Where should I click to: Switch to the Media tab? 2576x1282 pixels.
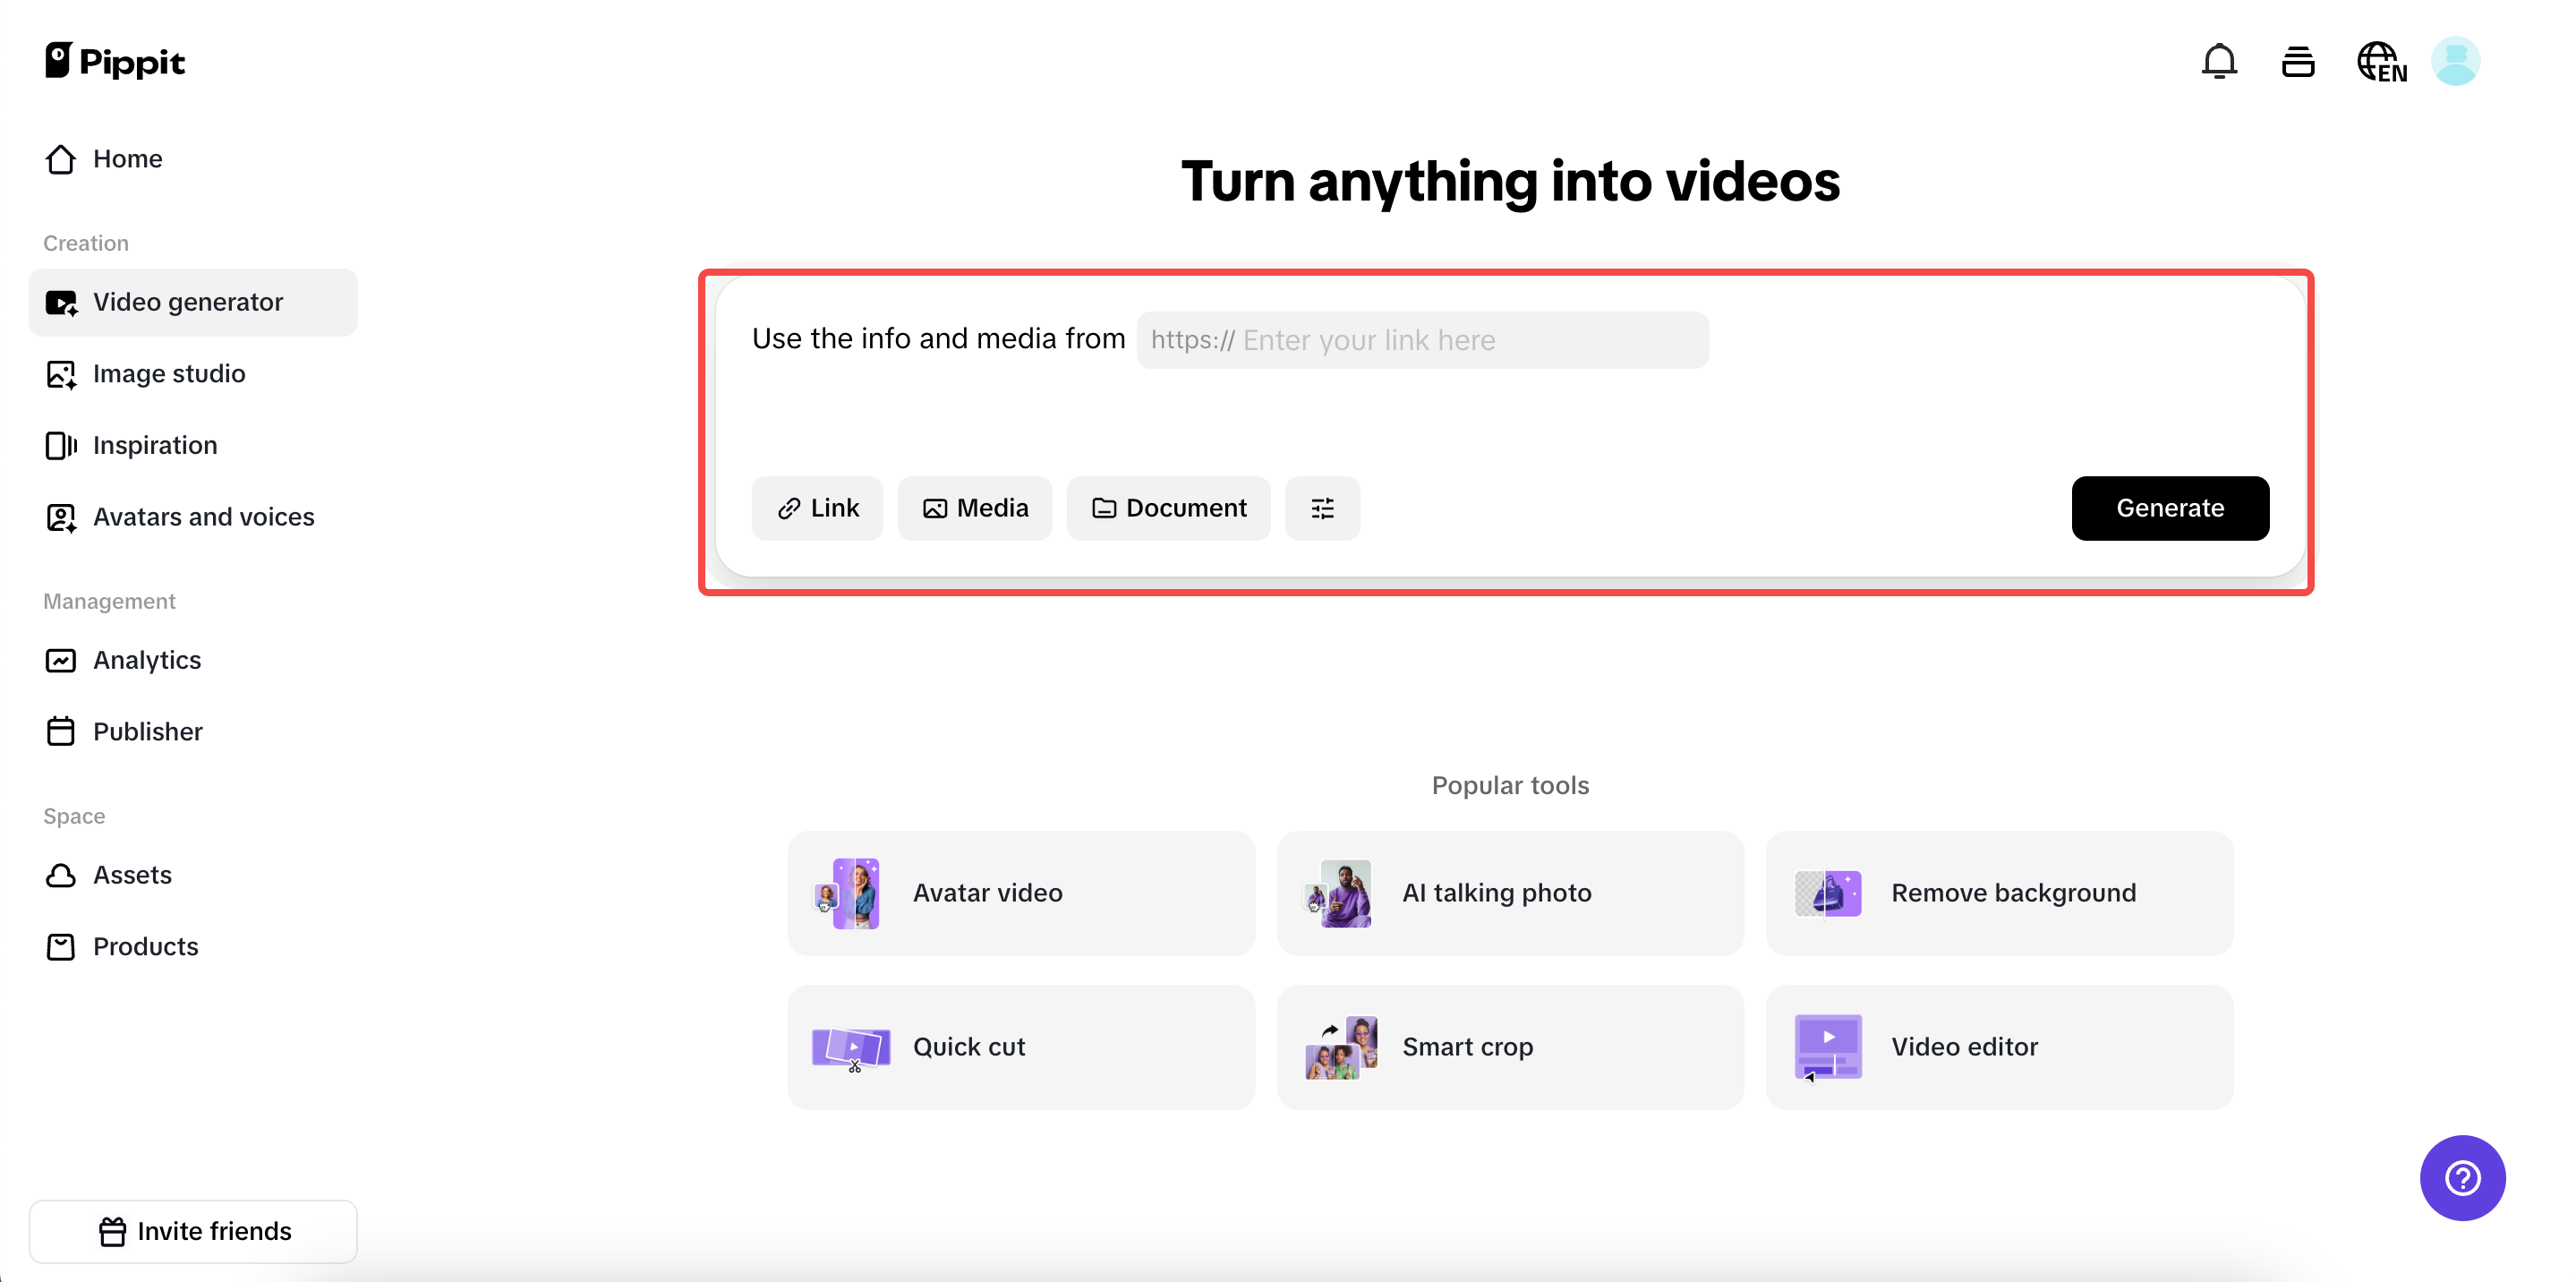(x=975, y=508)
